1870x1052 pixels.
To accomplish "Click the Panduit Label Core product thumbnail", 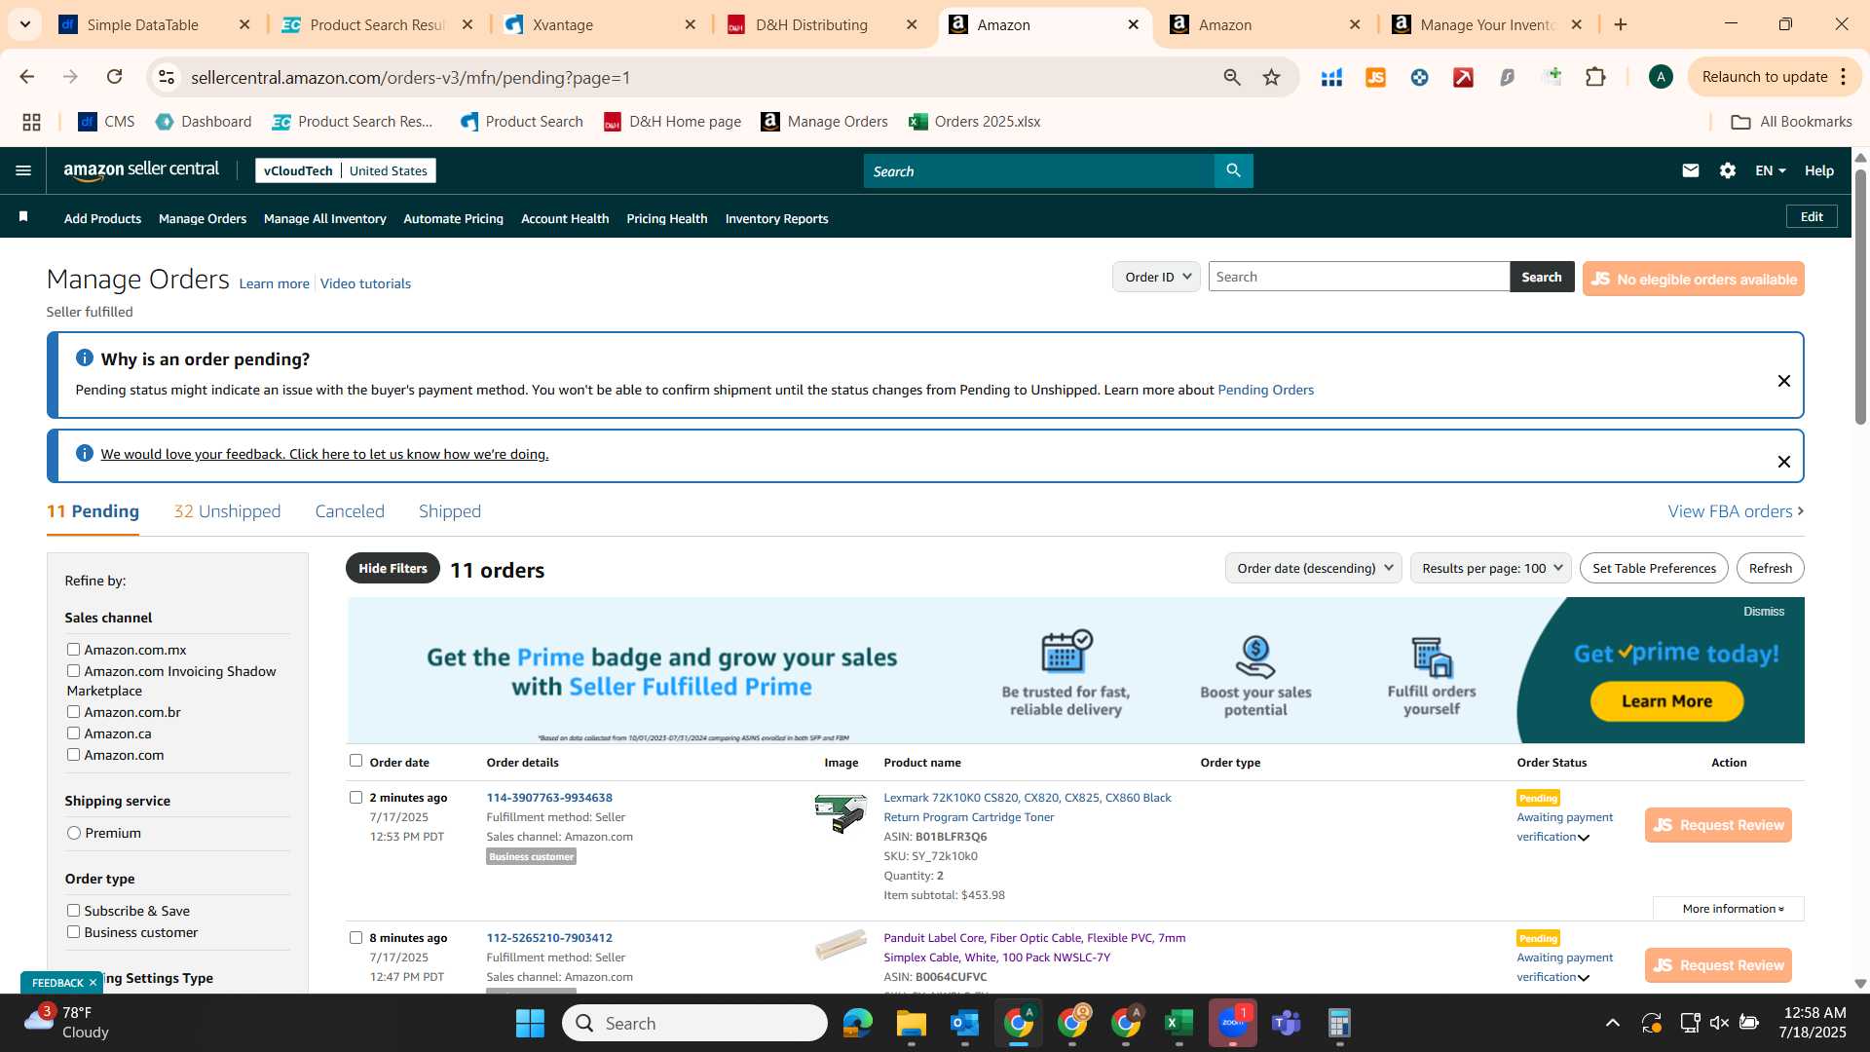I will [841, 943].
